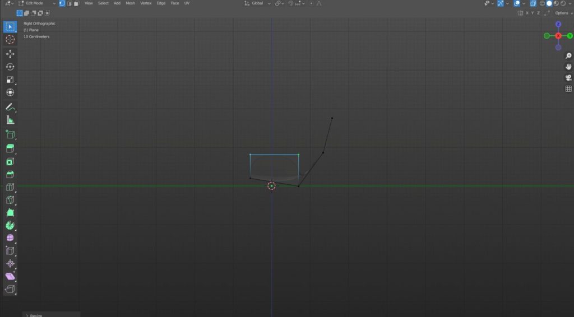
Task: Click the Zoom magnifier viewport icon
Action: [568, 55]
